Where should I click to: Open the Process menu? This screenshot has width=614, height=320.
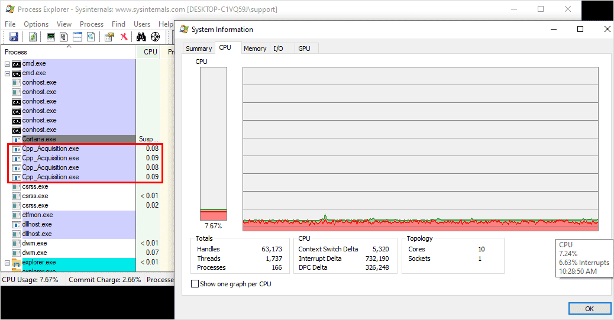pos(92,24)
